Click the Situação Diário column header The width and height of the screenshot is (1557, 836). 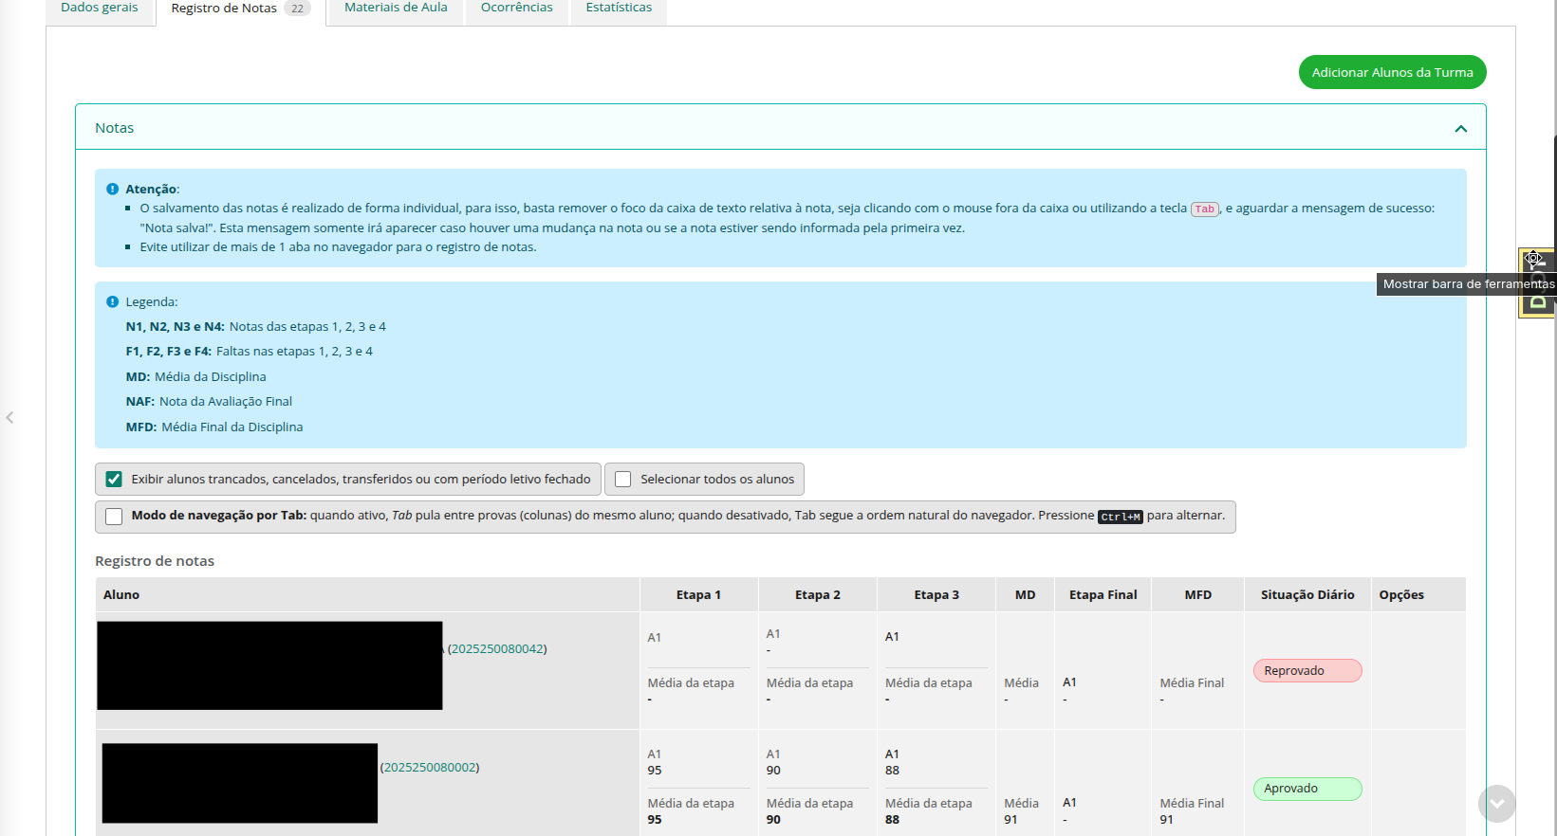(x=1307, y=595)
